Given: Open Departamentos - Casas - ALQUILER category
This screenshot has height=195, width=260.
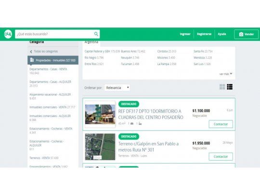Looking at the screenshot, I should coord(50,84).
